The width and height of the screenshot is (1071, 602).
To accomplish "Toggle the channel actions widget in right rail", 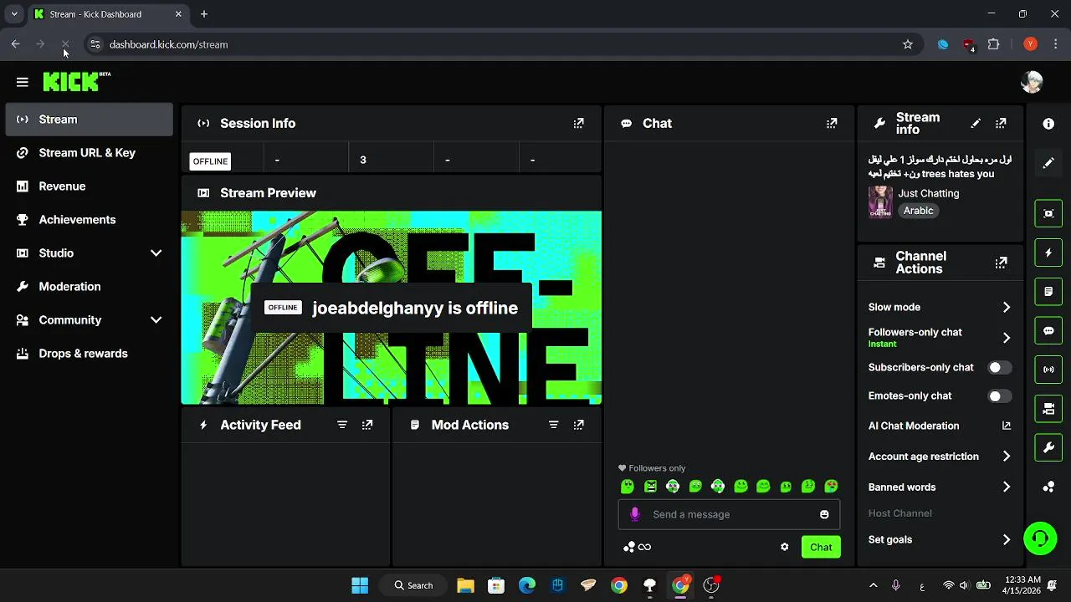I will [1048, 409].
